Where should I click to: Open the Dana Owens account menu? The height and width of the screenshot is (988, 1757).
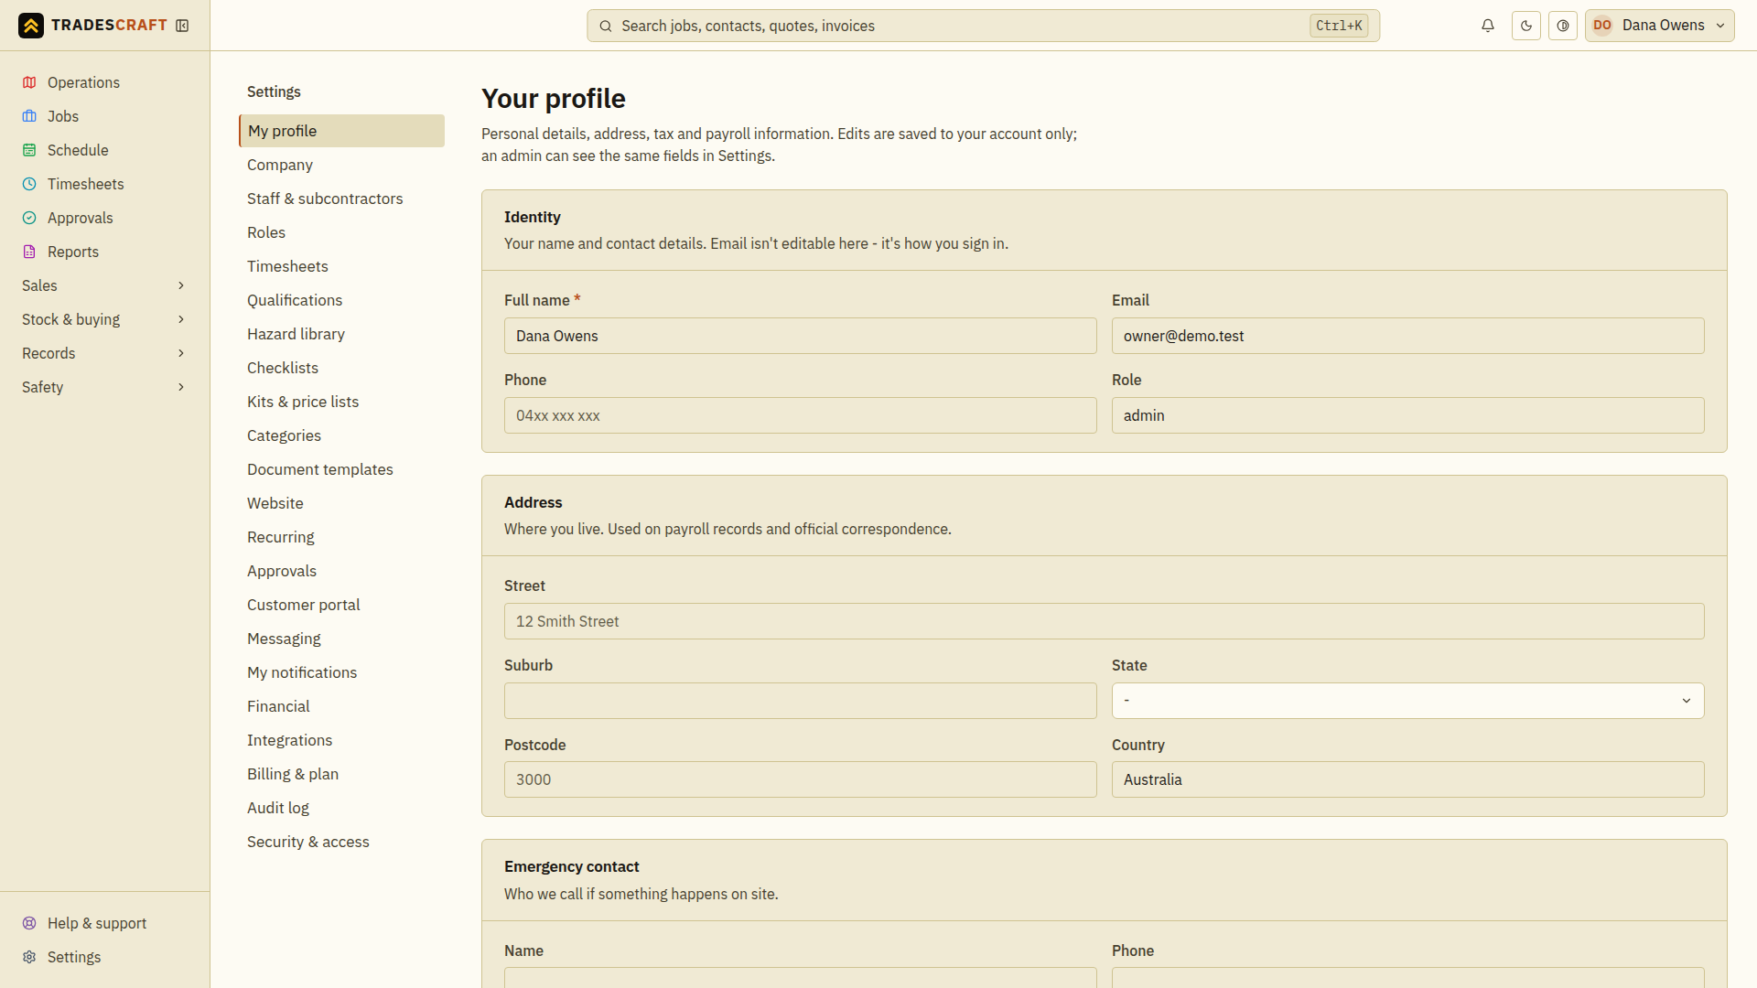(1660, 26)
